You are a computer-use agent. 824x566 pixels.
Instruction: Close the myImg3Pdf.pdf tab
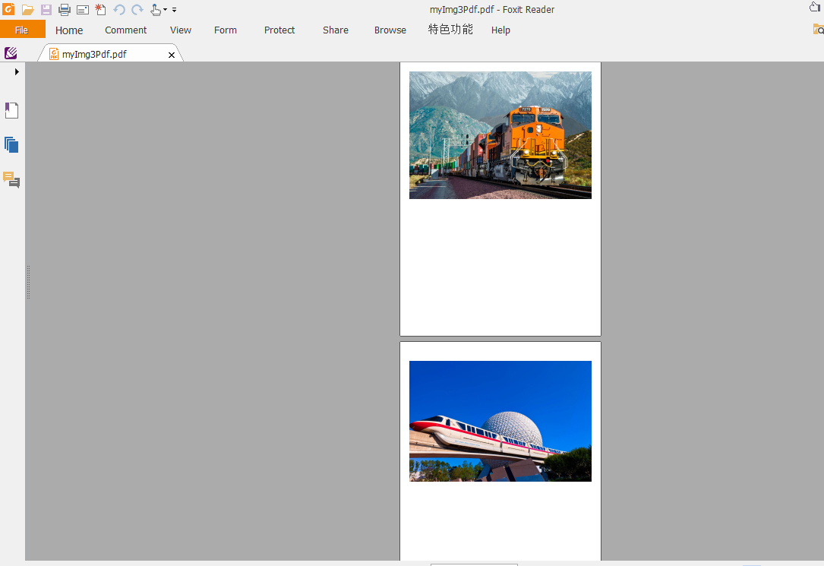(172, 55)
